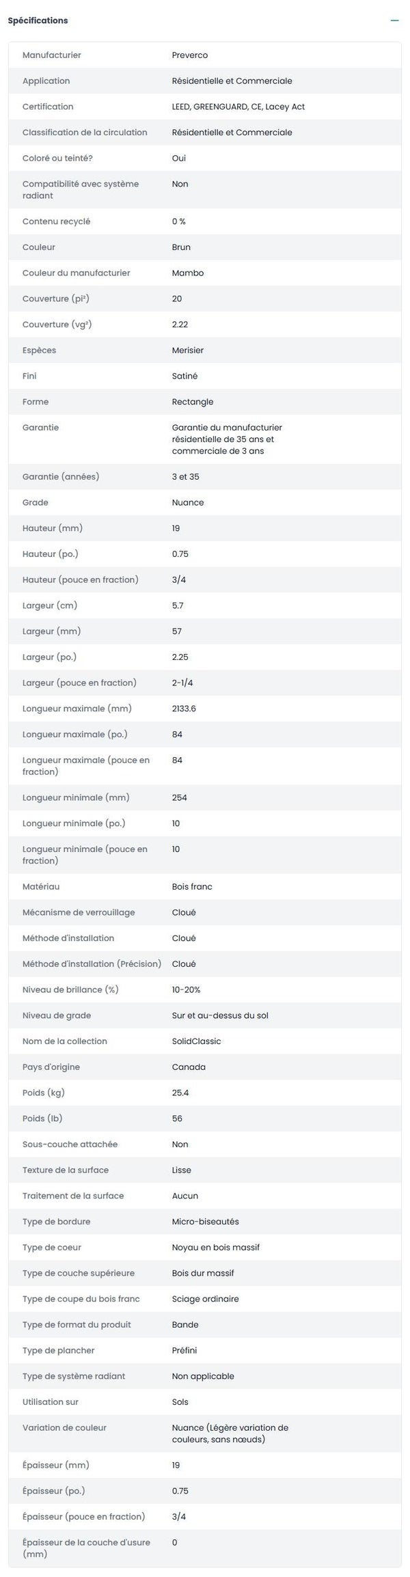Click the collection name SolidClassic
Viewport: 410px width, 1577px height.
point(196,1041)
